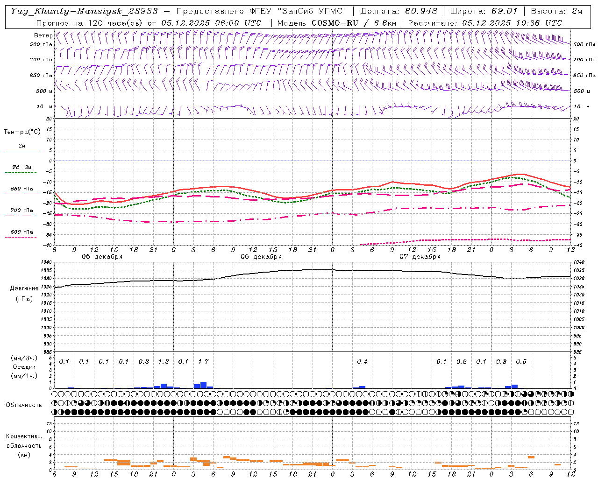Click the Ветер wind panel label
Screen dimensions: 598x478
(x=43, y=35)
